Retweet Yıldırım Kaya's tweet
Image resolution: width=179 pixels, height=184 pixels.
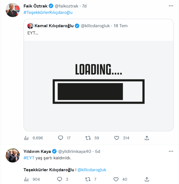click(88, 179)
